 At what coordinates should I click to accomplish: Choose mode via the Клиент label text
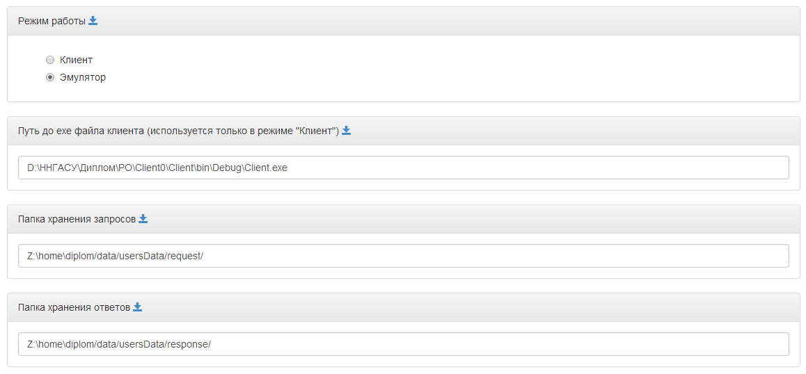[x=76, y=60]
